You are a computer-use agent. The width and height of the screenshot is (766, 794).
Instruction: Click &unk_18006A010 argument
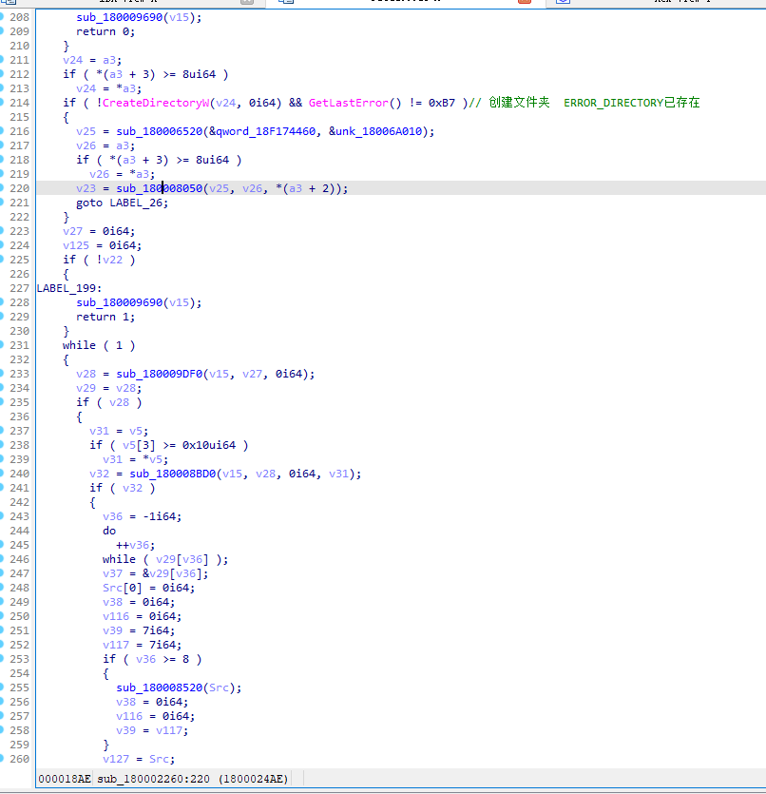click(x=375, y=131)
